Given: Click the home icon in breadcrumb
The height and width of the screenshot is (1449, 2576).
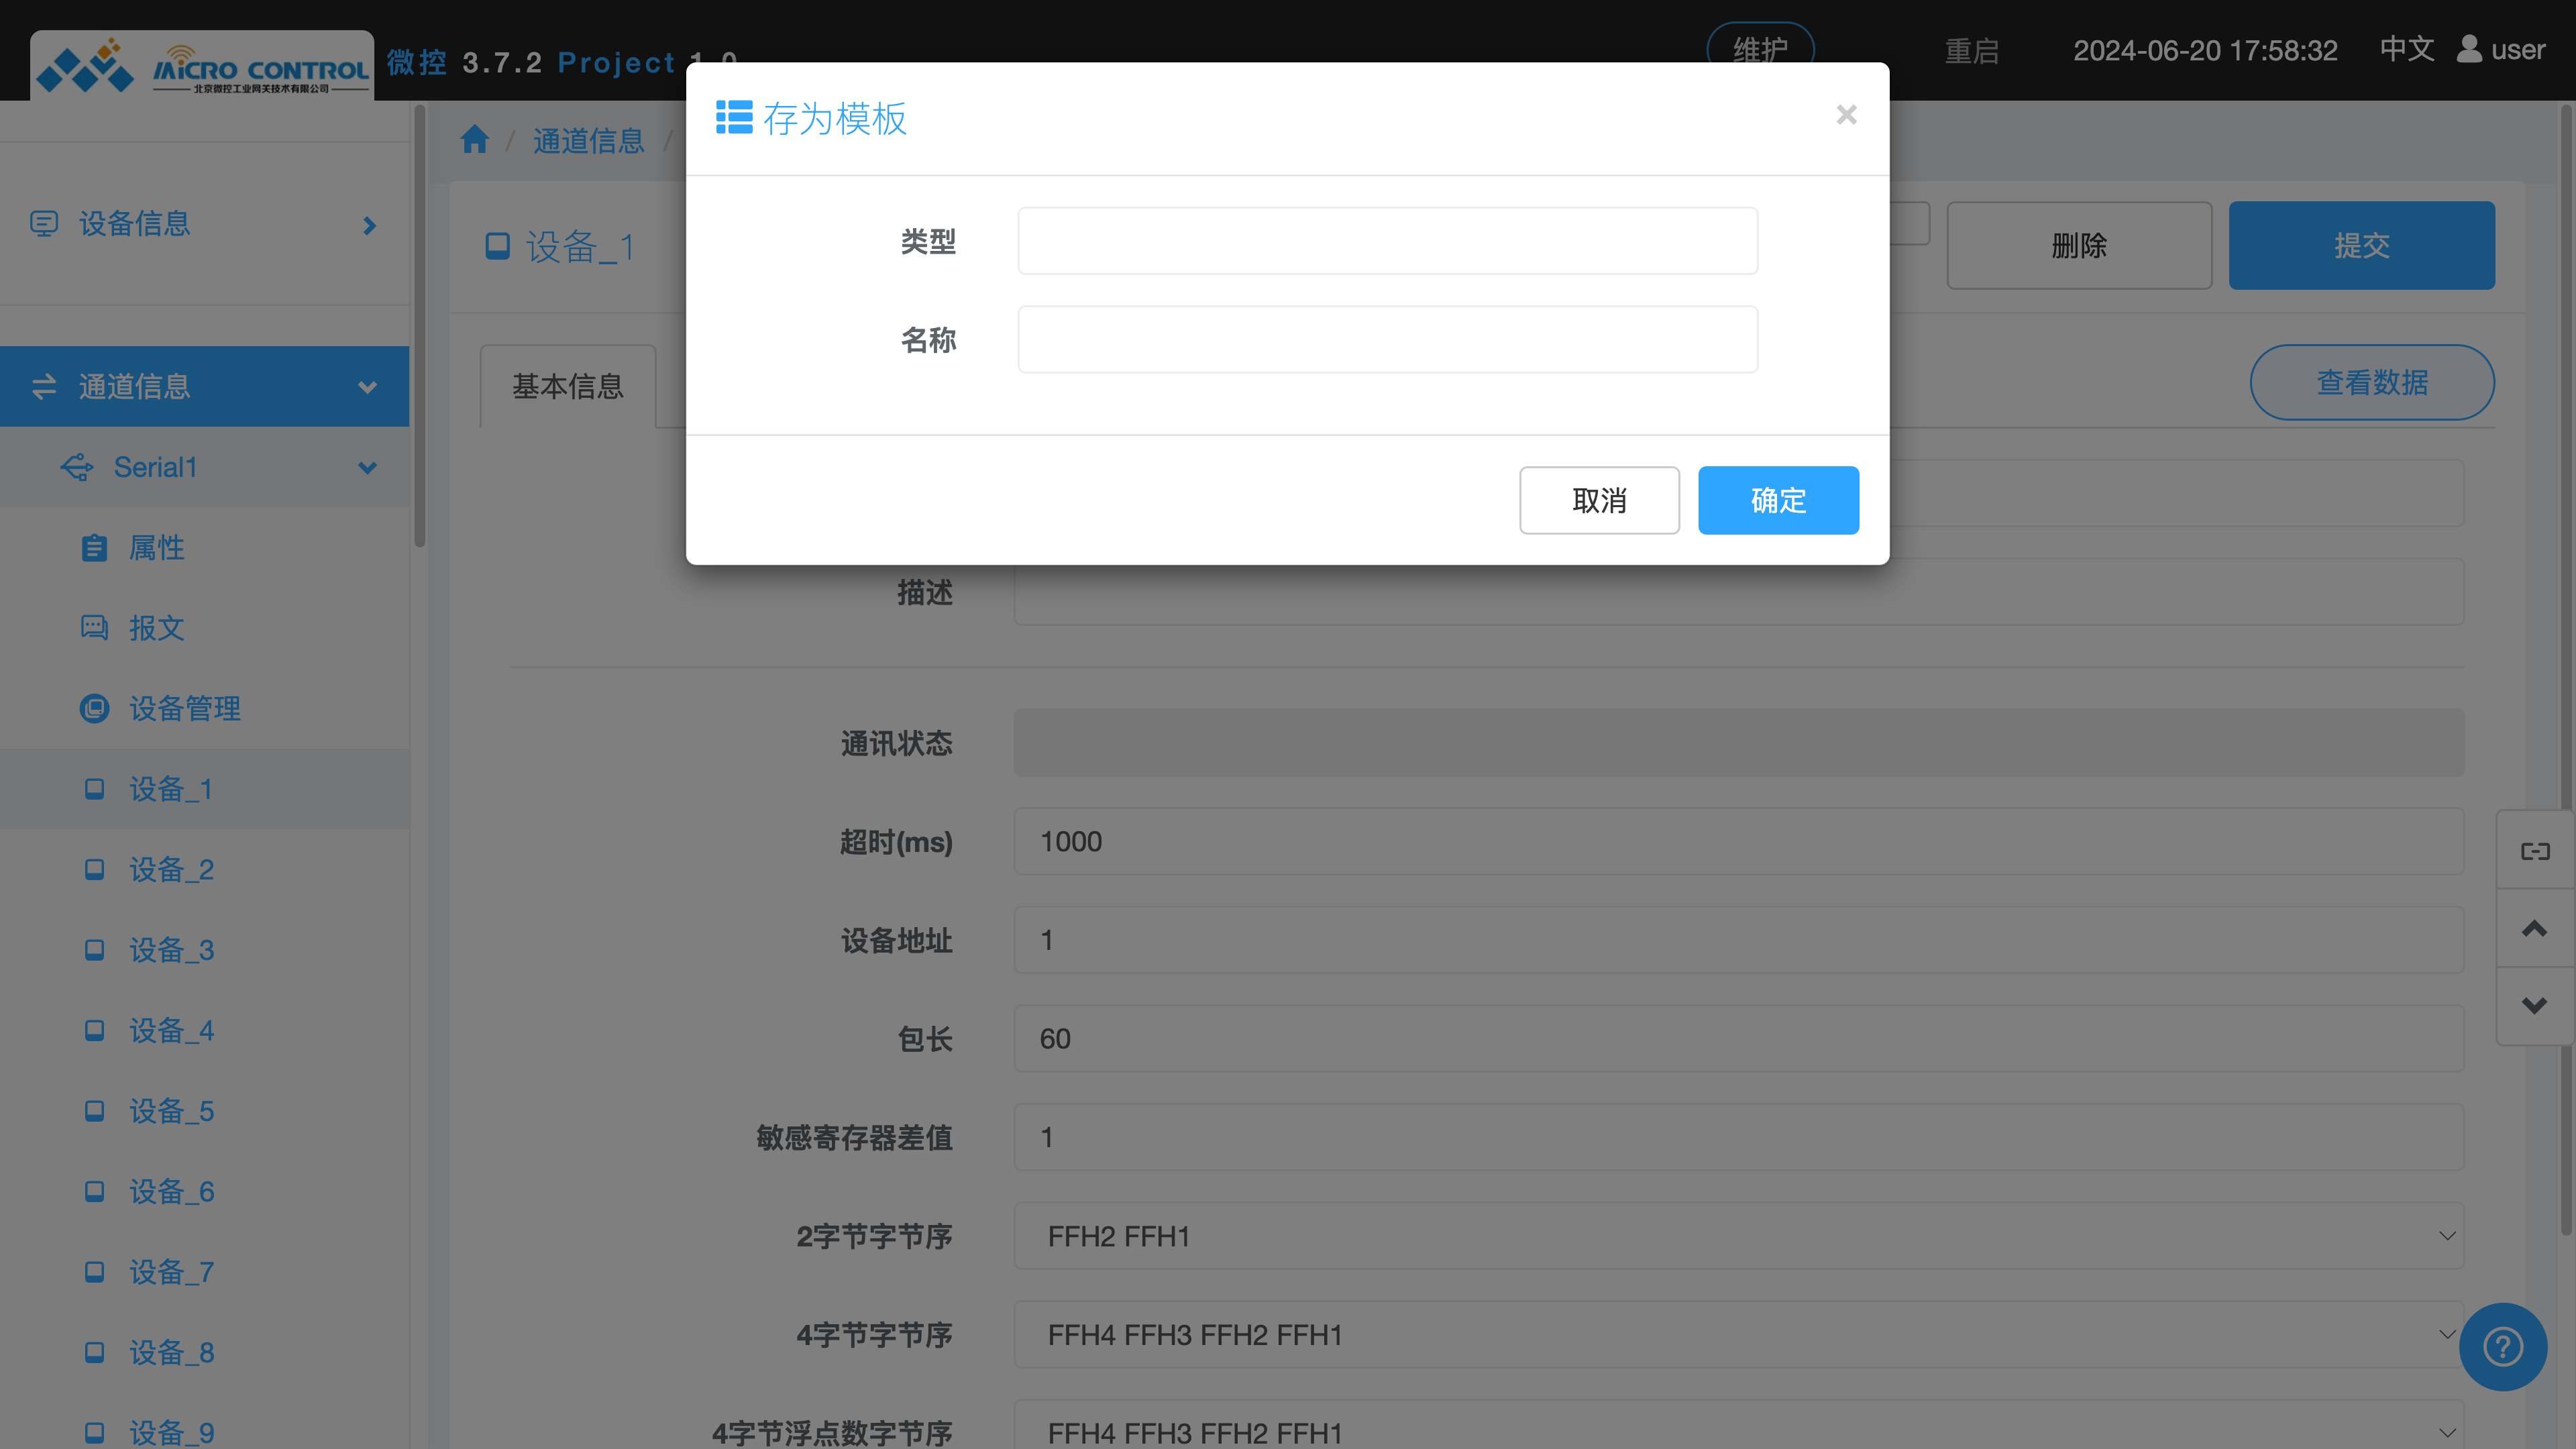Looking at the screenshot, I should click(x=474, y=140).
